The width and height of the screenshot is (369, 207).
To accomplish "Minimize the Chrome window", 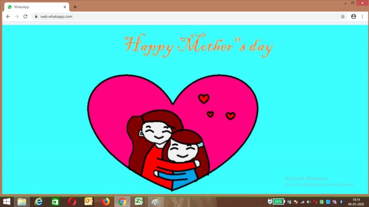I will 345,3.
